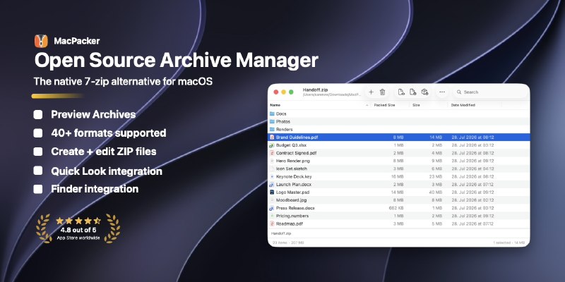Click the trash icon to delete selection
Image resolution: width=565 pixels, height=282 pixels.
pyautogui.click(x=383, y=92)
